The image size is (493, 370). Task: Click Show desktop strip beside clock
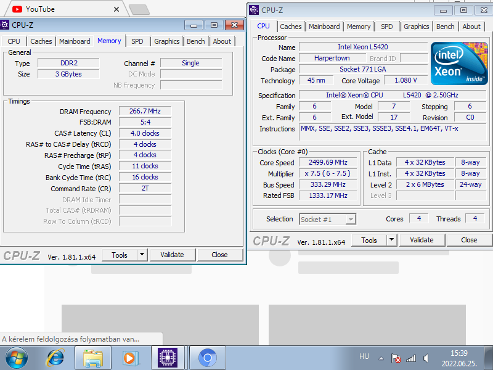[x=488, y=358]
